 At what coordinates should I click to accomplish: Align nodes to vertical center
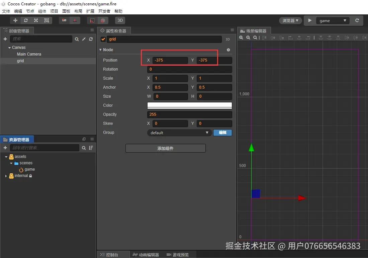[273, 37]
